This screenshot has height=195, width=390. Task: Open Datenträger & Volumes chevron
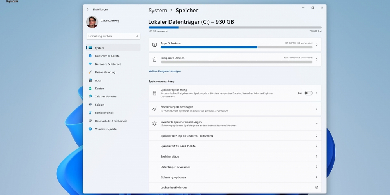coord(317,167)
